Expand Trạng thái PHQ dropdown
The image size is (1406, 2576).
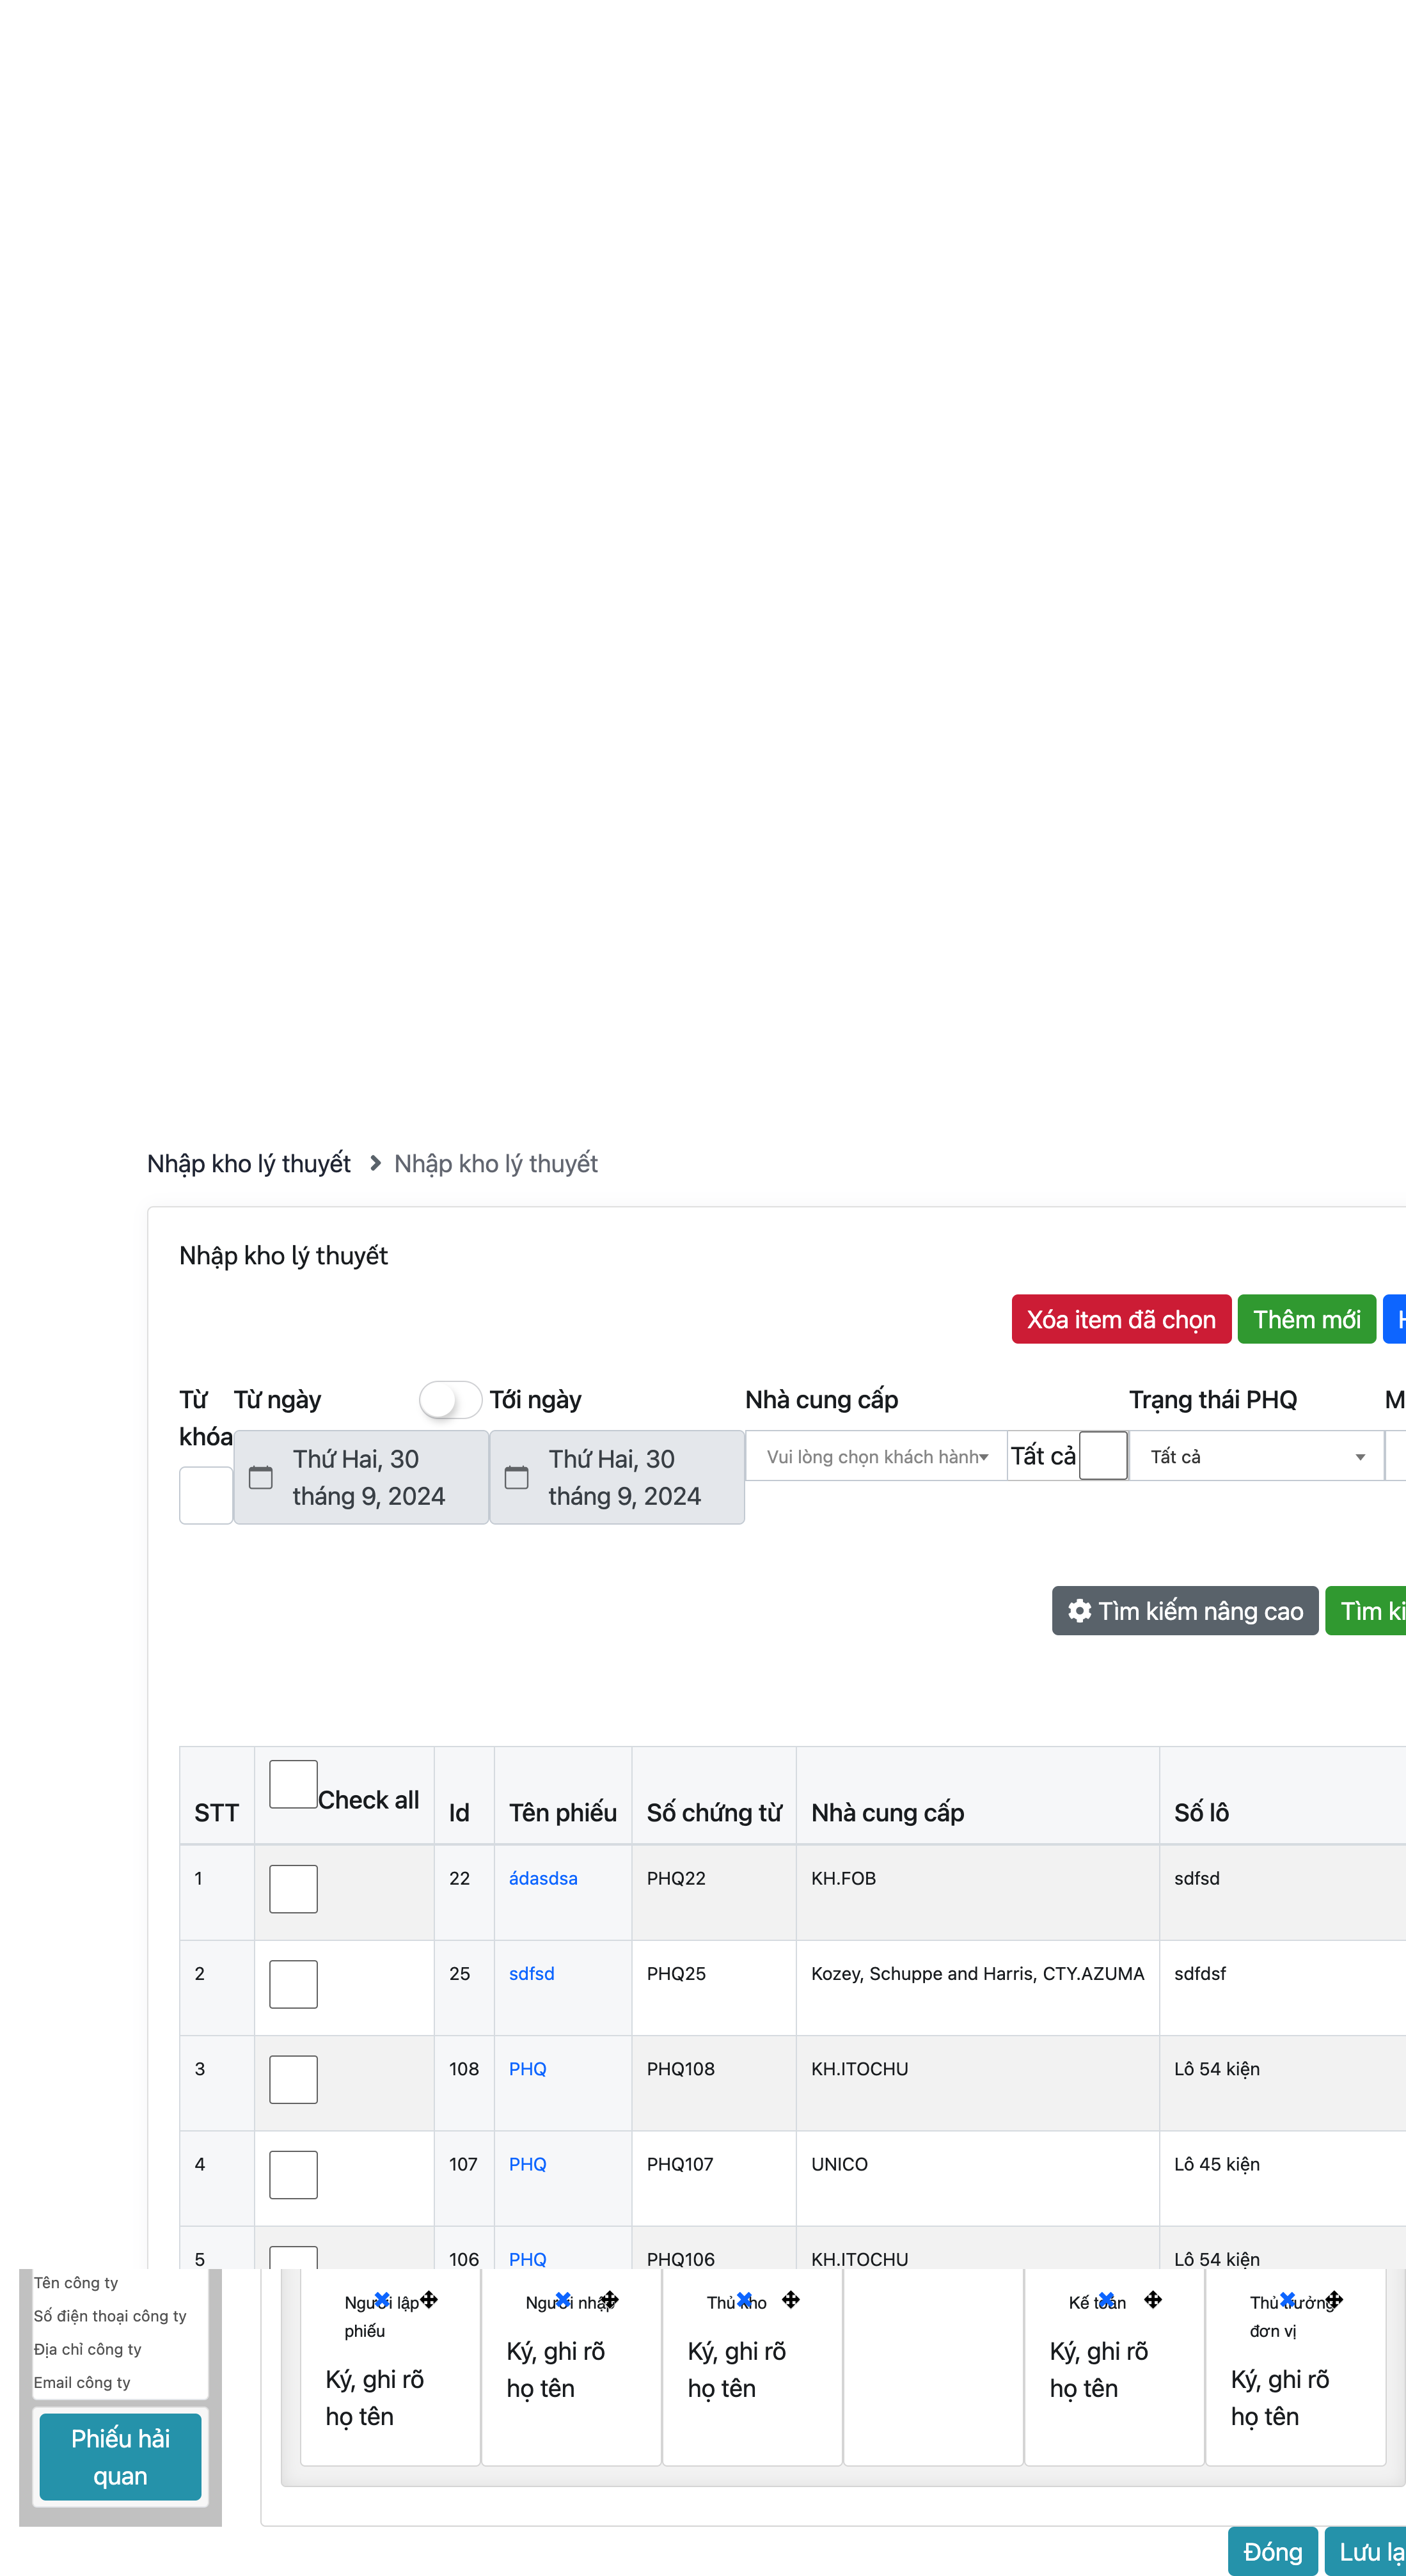[x=1256, y=1457]
